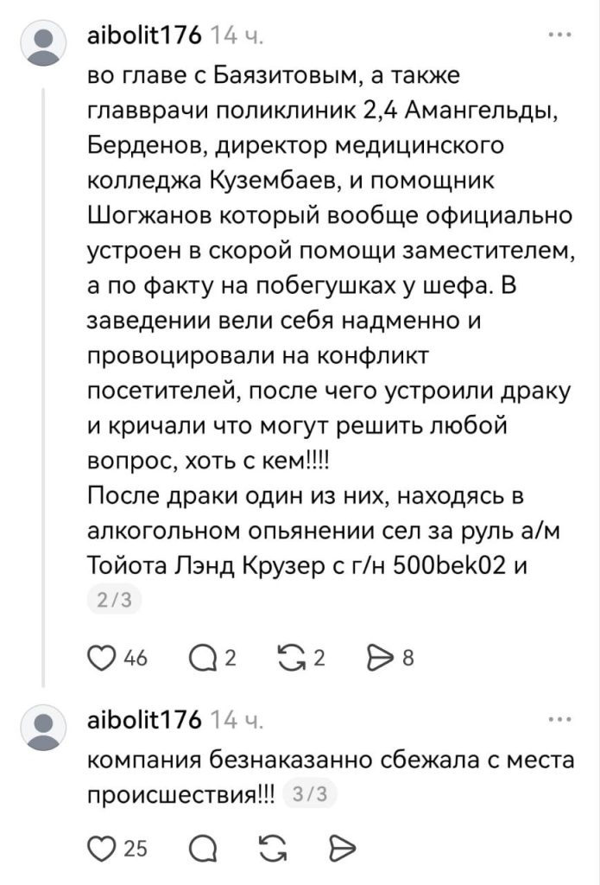The height and width of the screenshot is (885, 600).
Task: Tap the 3/3 thread indicator badge
Action: coord(311,794)
